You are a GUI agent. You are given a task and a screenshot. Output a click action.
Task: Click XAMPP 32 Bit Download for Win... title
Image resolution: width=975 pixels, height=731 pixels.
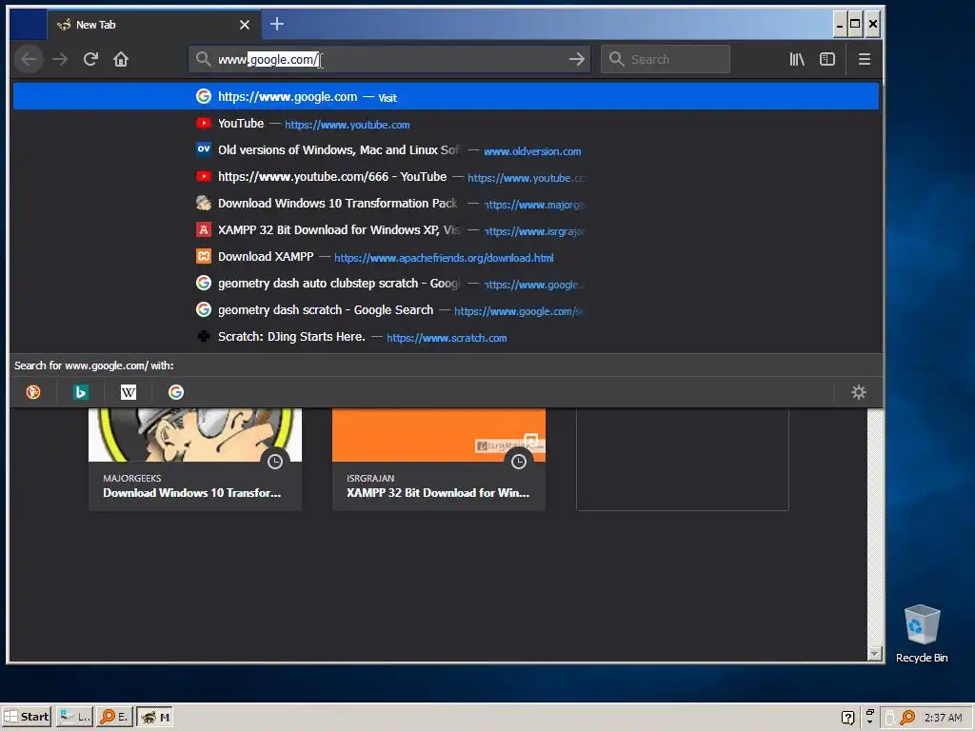coord(438,493)
